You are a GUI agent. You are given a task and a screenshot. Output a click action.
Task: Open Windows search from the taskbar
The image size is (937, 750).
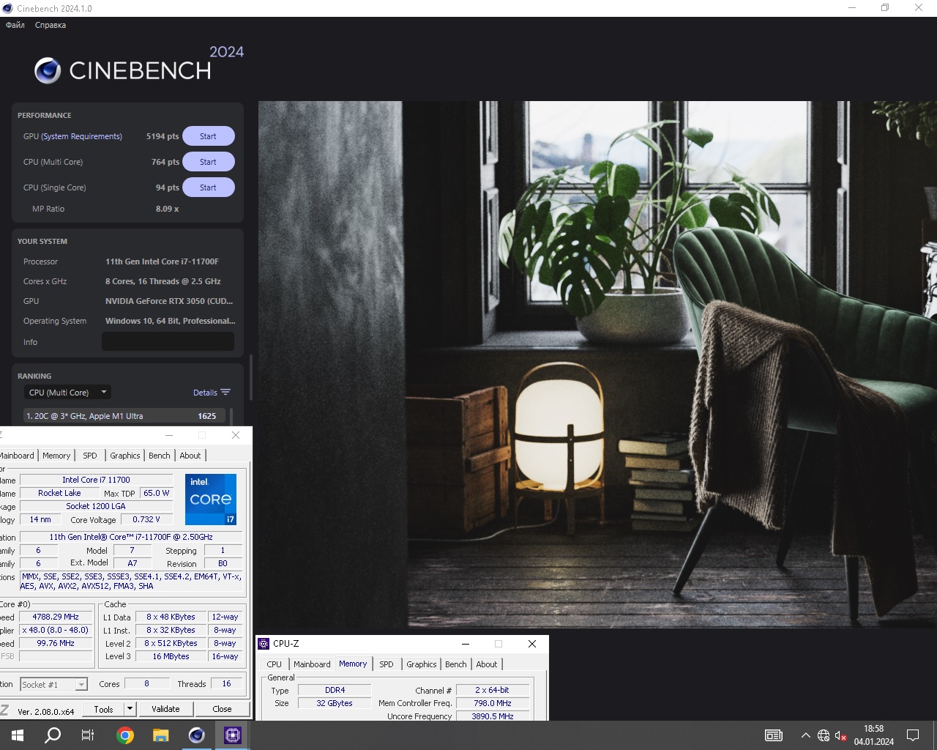[53, 735]
